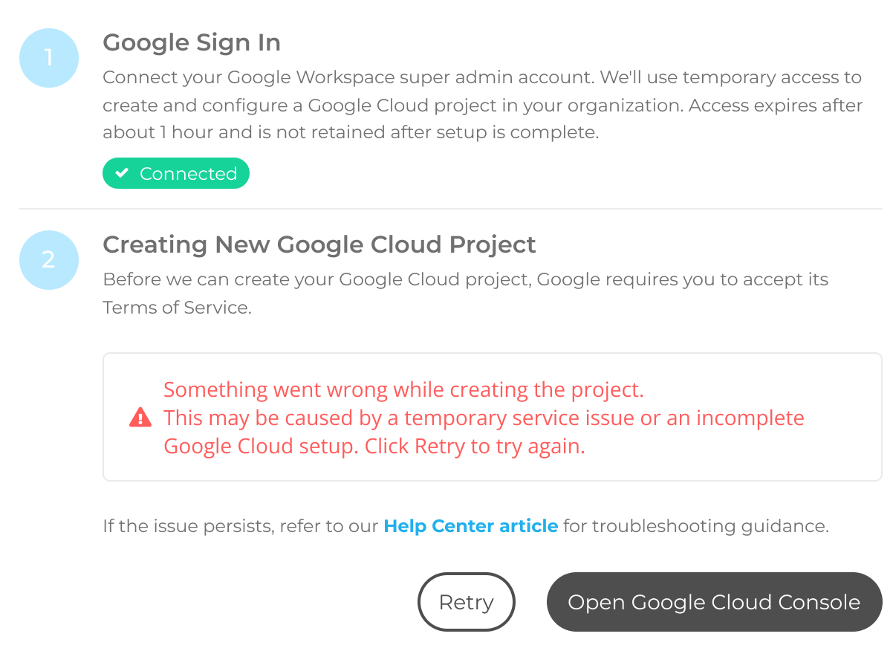Click the green Connected status badge

[176, 173]
